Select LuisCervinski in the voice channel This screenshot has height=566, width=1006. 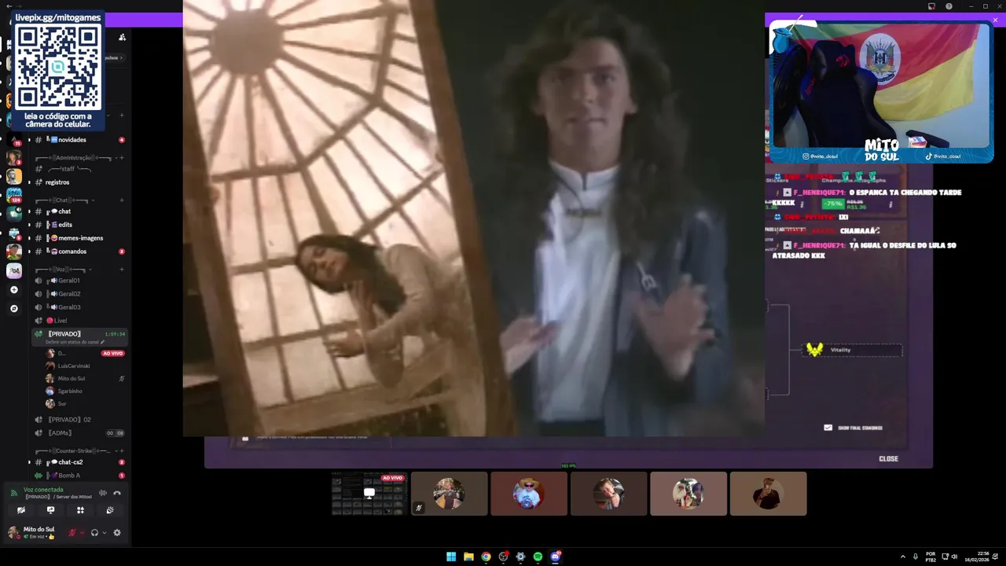click(73, 366)
